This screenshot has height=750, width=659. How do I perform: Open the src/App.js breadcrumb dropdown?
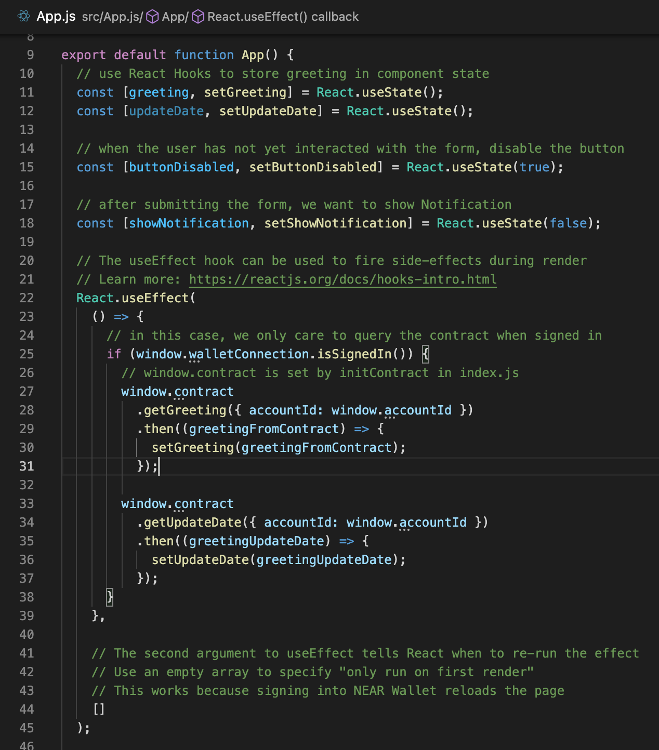(x=110, y=17)
